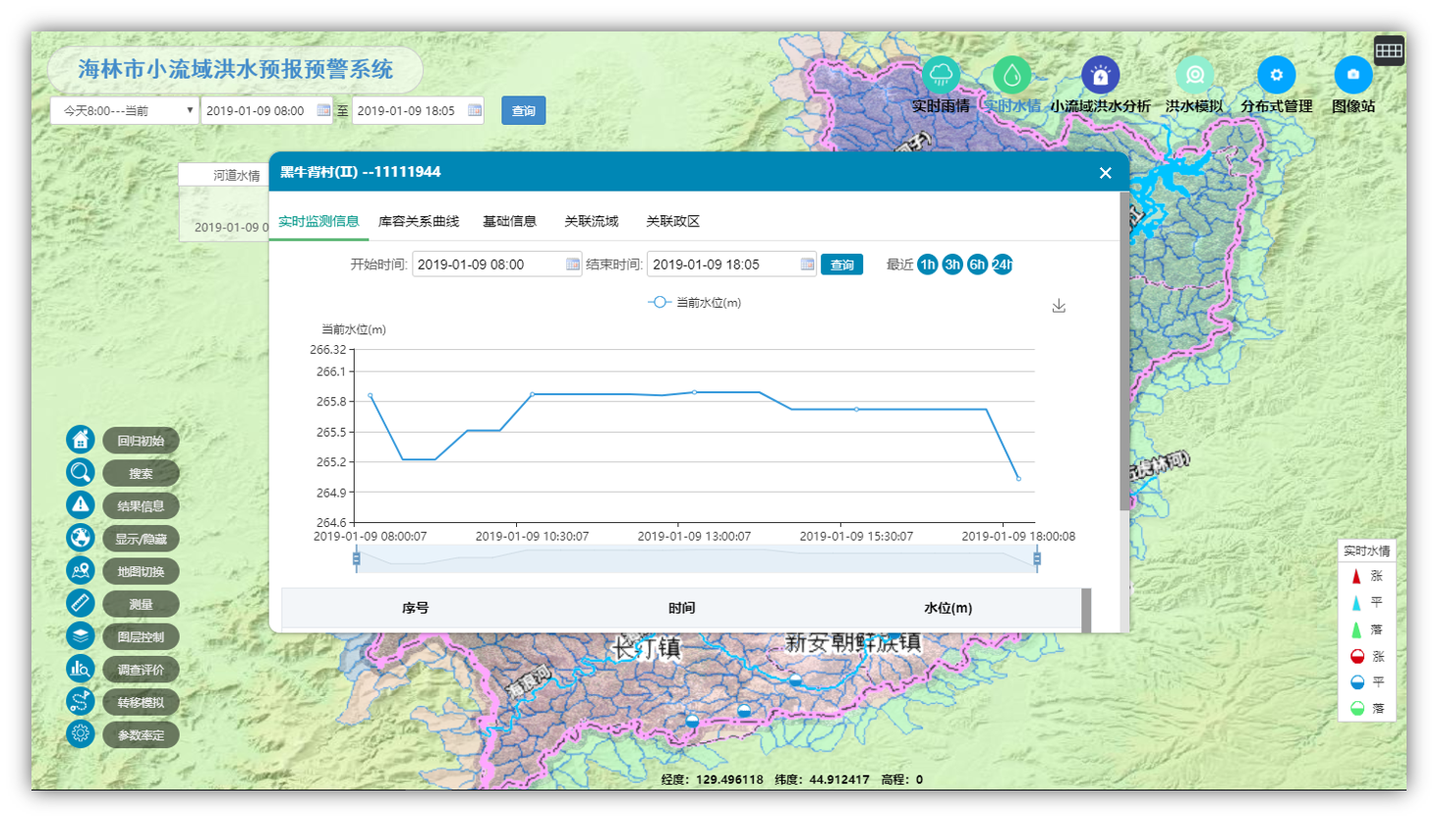Viewport: 1438px width, 822px height.
Task: Download the water level chart image
Action: coord(1059,307)
